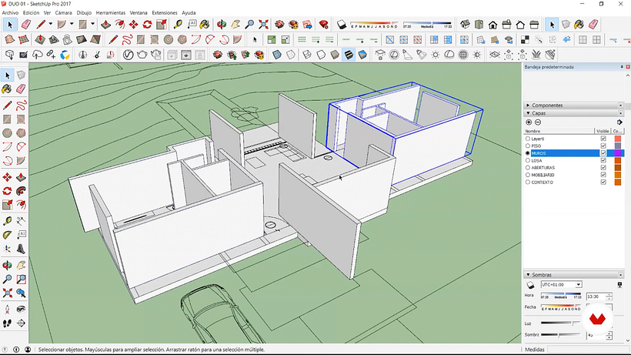The height and width of the screenshot is (355, 631).
Task: Click the Eraser tool in top toolbar
Action: [26, 25]
